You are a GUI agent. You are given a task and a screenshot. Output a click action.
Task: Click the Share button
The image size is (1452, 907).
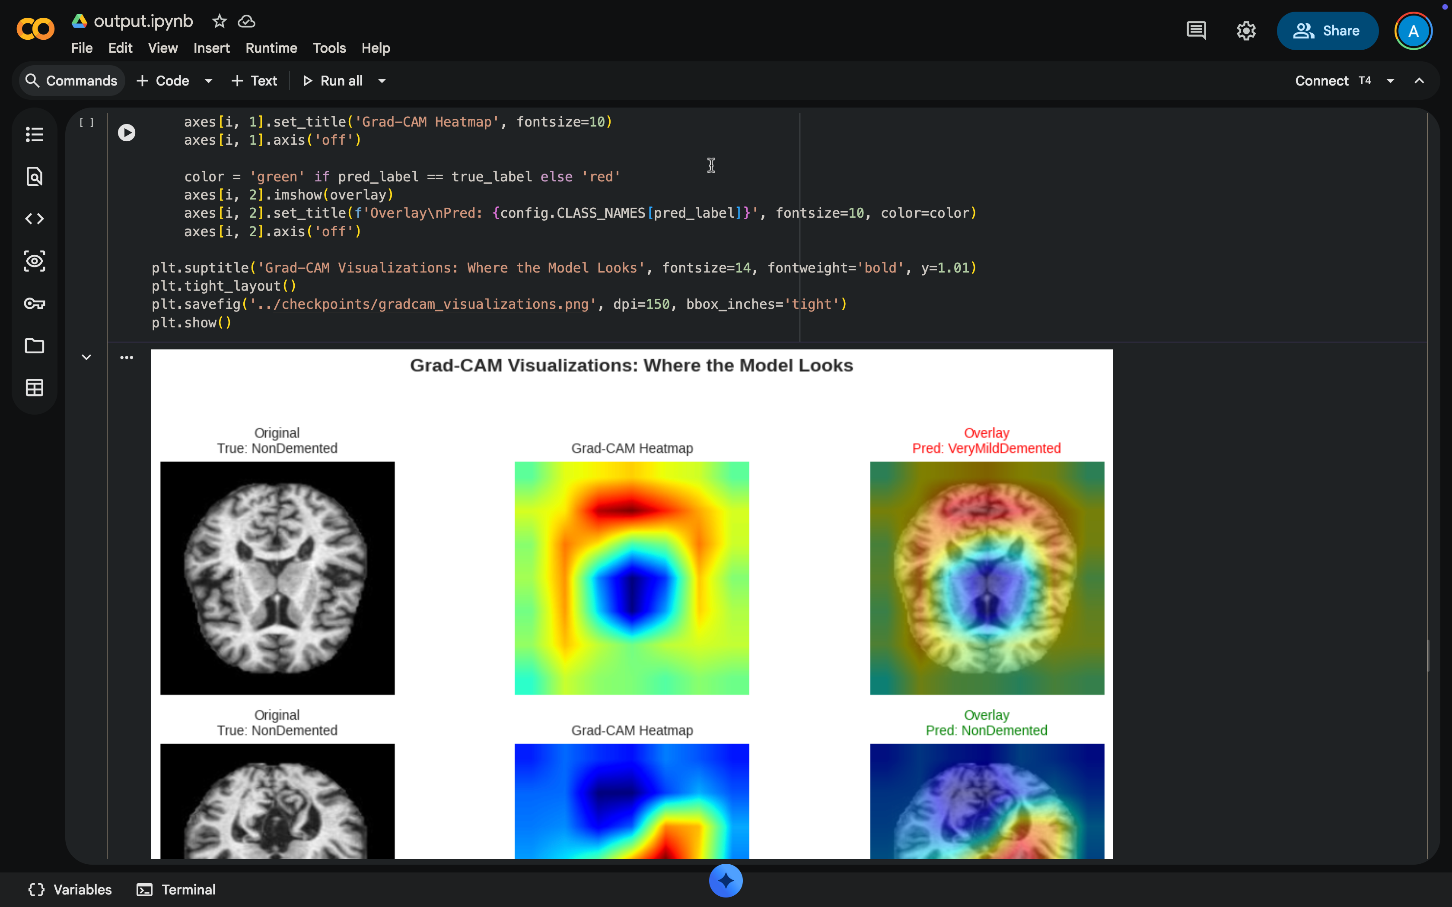coord(1327,31)
